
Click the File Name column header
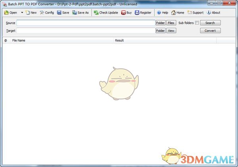coord(62,40)
